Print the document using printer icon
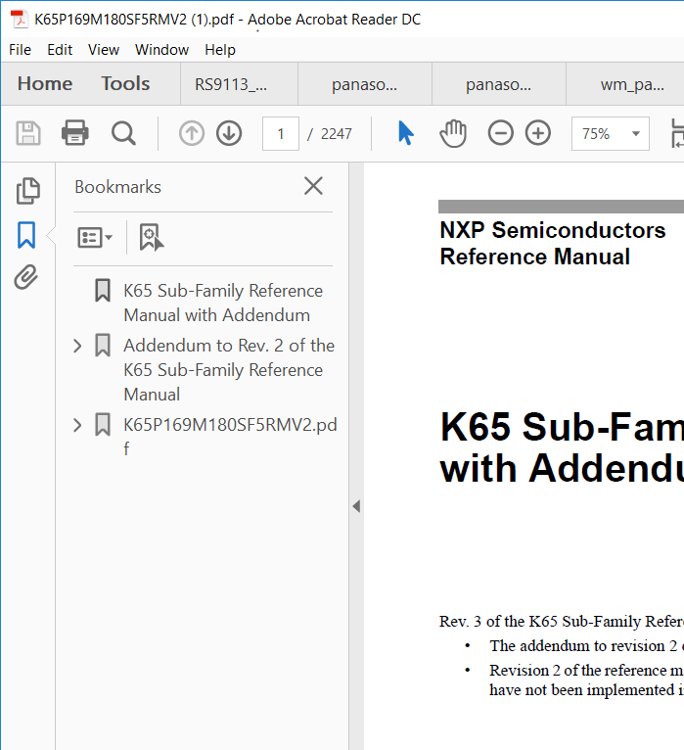This screenshot has height=750, width=684. point(75,133)
